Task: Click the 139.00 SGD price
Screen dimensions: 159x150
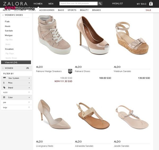Action: pyautogui.click(x=144, y=78)
